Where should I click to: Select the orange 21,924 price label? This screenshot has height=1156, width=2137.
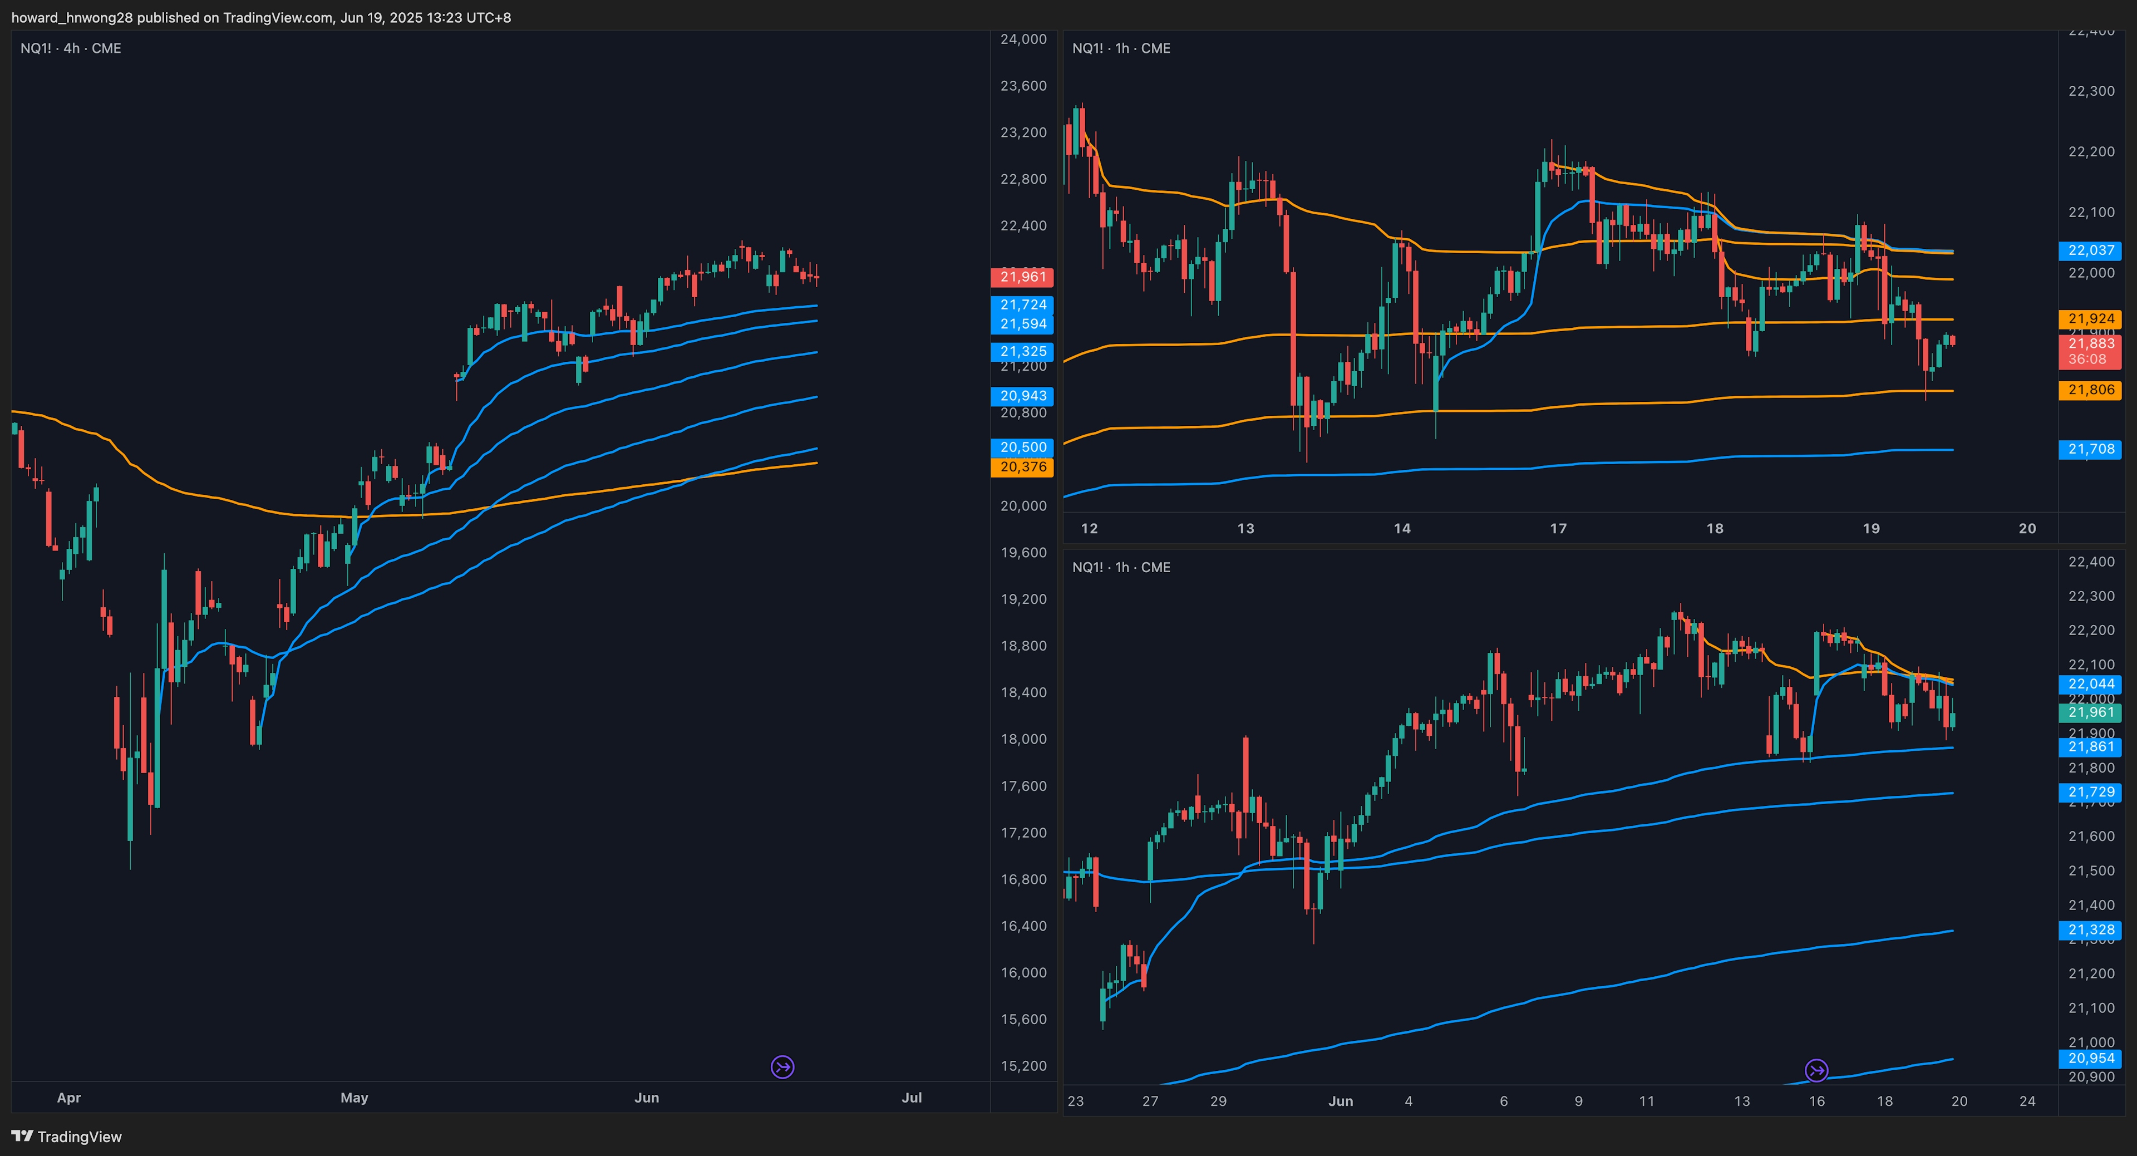click(x=2090, y=319)
